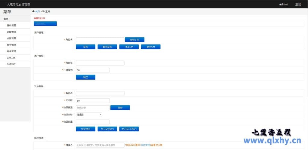Screen dimensions: 308x150
Task: Open 账号管理 menu item
Action: [11, 45]
